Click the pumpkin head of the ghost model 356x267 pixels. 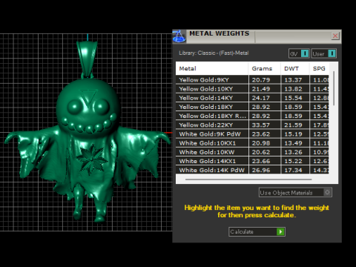(88, 107)
